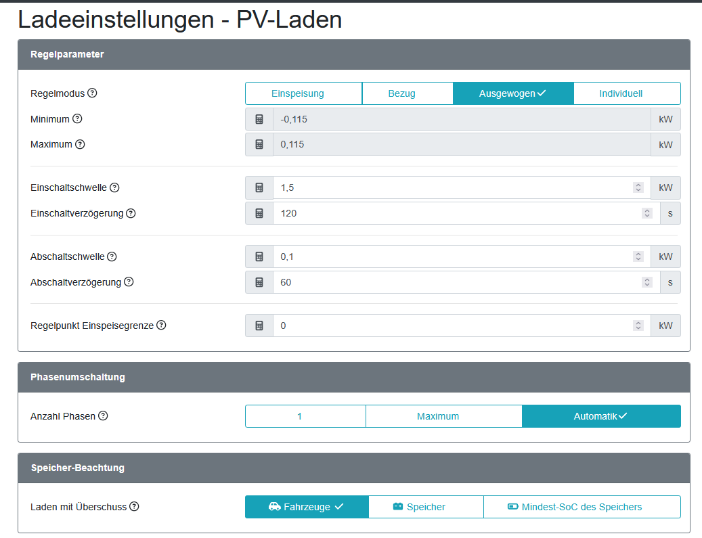Select Mindest-SoC des Speichers option
Viewport: 702px width, 538px height.
582,507
